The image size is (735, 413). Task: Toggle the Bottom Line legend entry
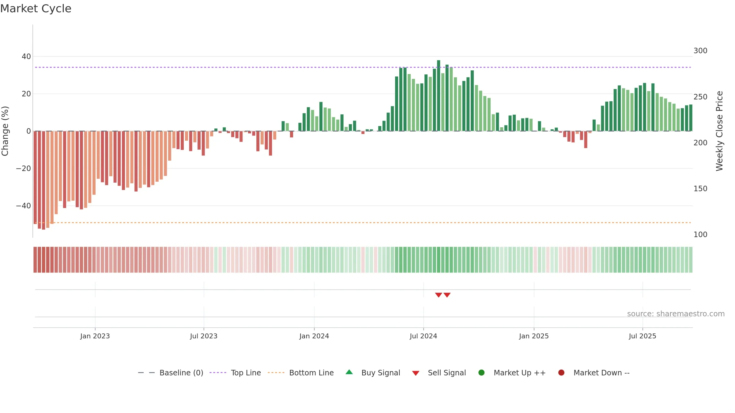click(301, 373)
